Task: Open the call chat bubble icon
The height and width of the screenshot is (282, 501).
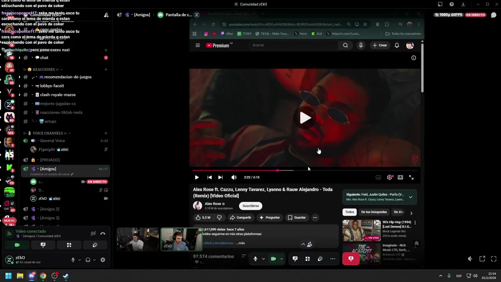Action: [494, 15]
